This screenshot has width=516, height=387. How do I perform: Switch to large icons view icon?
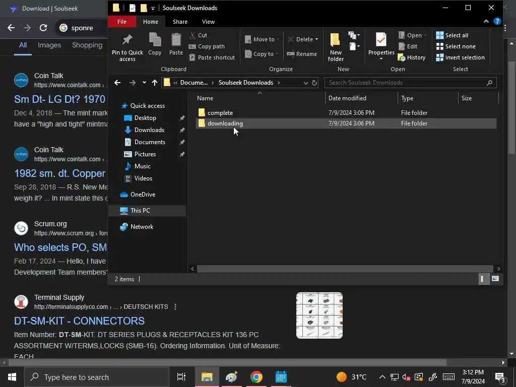(x=495, y=279)
